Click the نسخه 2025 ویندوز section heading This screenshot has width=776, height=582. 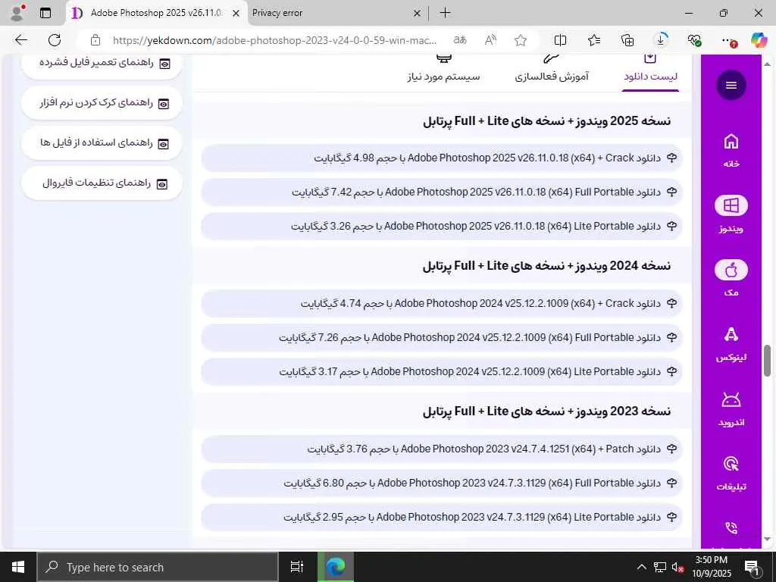coord(546,121)
